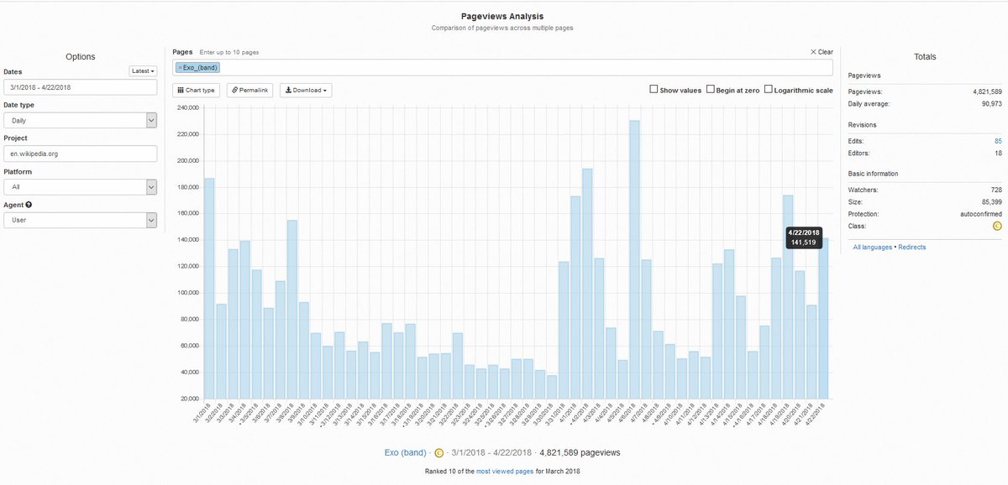Select the last chart bar for 4/22/2018
Screen dimensions: 1008x485
[823, 318]
